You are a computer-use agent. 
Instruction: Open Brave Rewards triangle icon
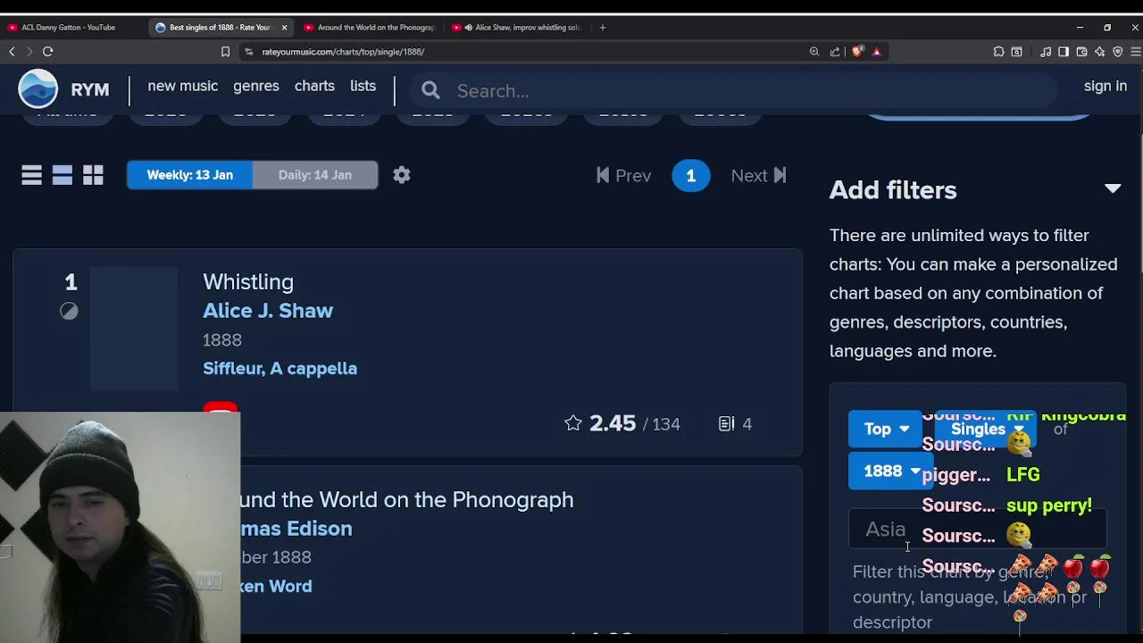[x=877, y=52]
